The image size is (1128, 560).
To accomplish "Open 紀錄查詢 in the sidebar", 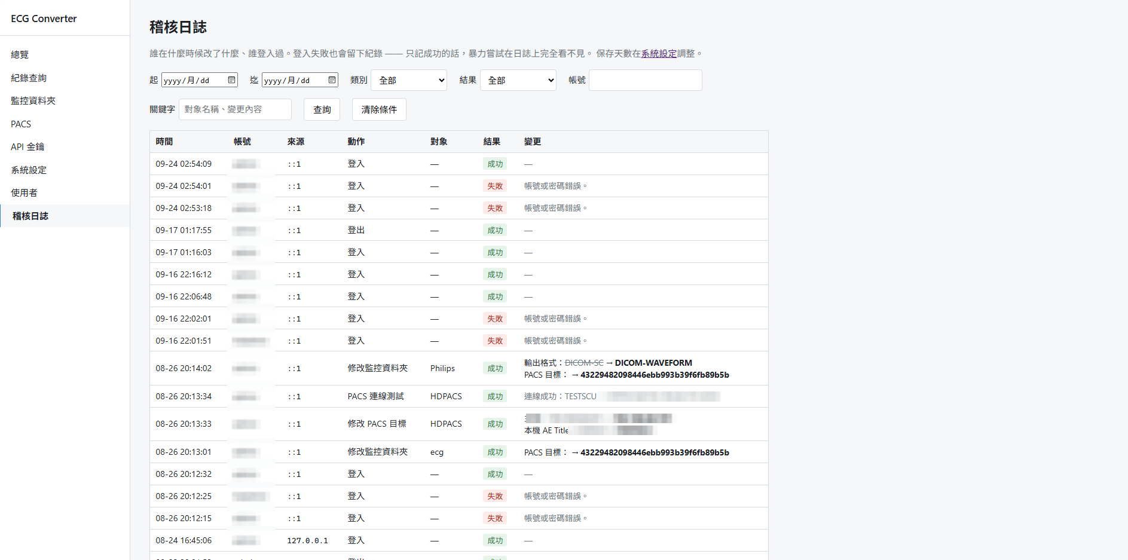I will [x=65, y=78].
